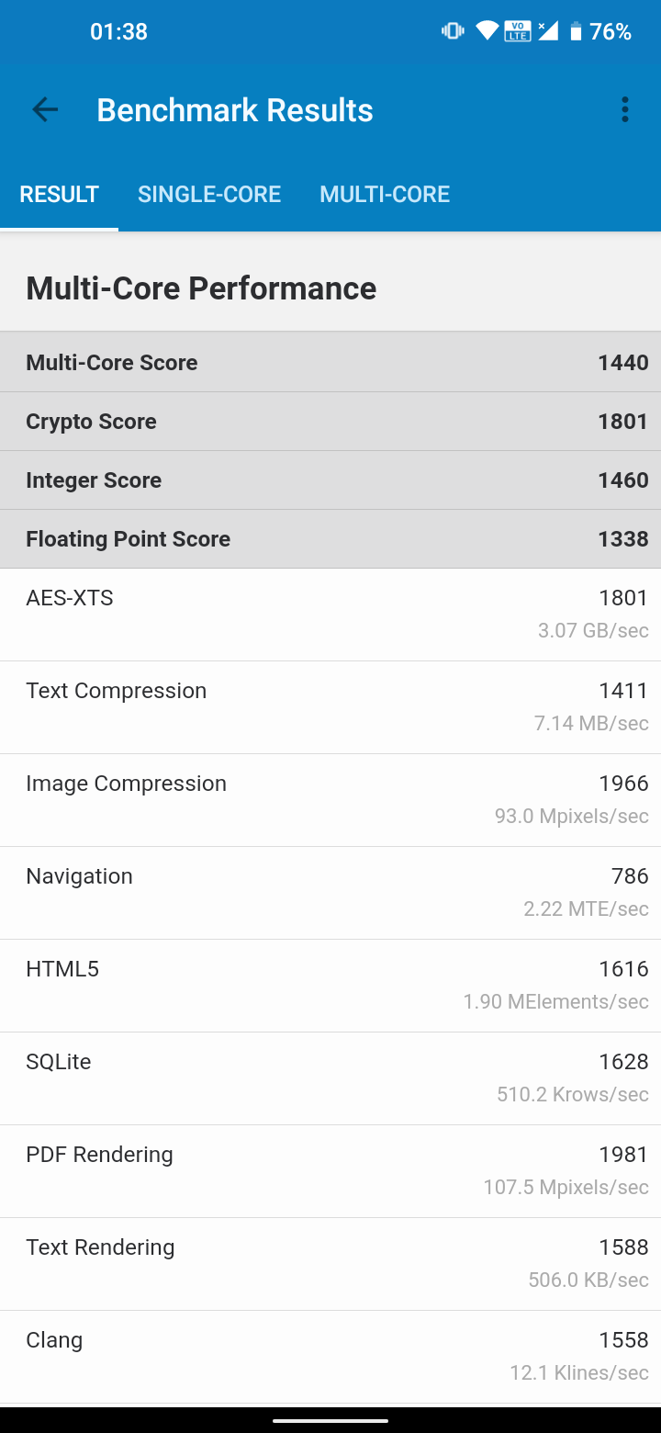Select the PDF Rendering result row

pos(330,1171)
